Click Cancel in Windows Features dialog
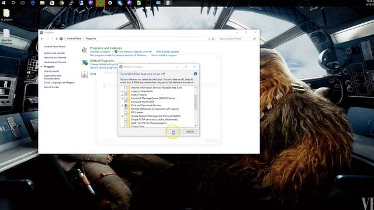This screenshot has height=210, width=374. (190, 131)
